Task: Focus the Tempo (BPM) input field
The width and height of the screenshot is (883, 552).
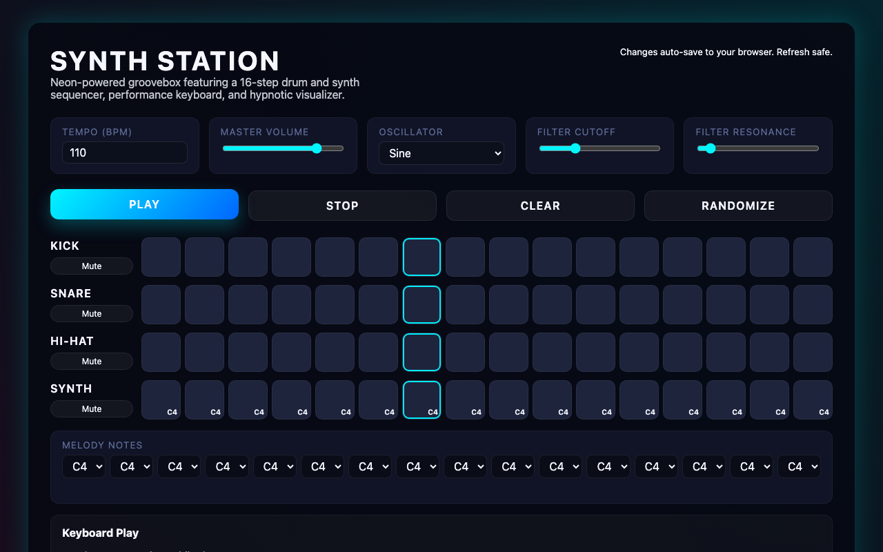Action: [x=125, y=152]
